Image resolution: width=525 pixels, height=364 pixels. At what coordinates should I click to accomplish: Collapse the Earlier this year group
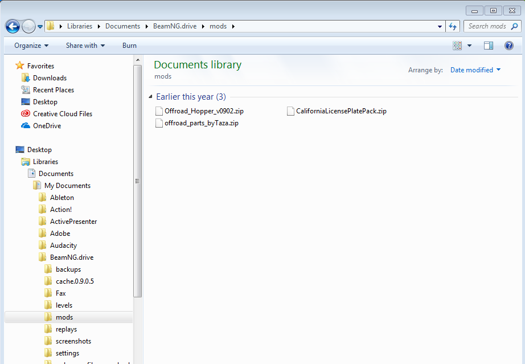[150, 97]
